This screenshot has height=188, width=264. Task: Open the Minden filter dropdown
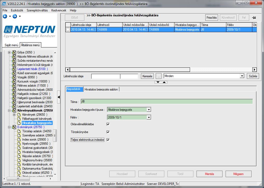pos(242,76)
